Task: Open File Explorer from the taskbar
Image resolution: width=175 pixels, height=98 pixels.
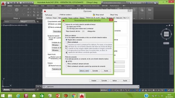Action: (x=10, y=96)
